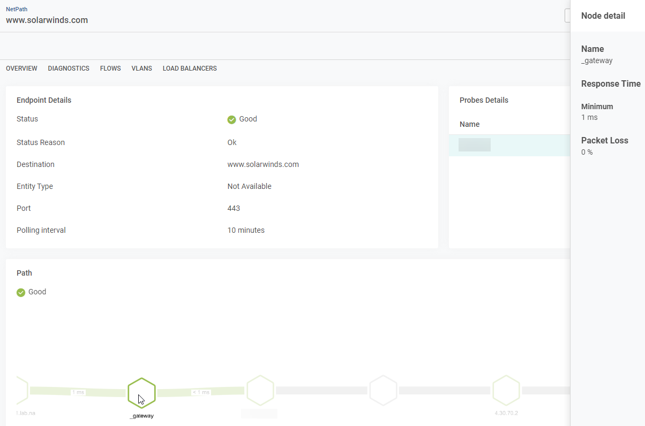Click the Node detail panel heading

pos(603,16)
